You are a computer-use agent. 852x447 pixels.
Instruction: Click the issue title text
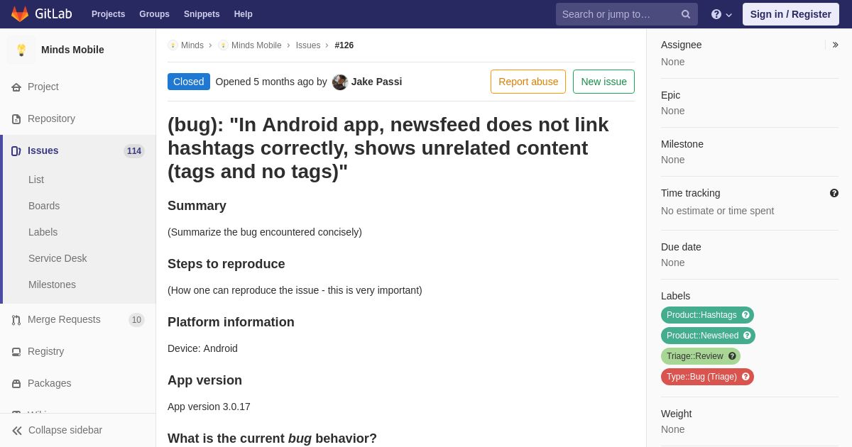[388, 148]
